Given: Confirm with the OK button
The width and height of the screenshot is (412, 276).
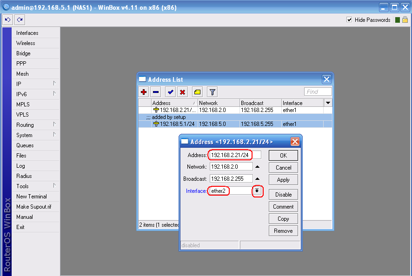Looking at the screenshot, I should [x=283, y=156].
